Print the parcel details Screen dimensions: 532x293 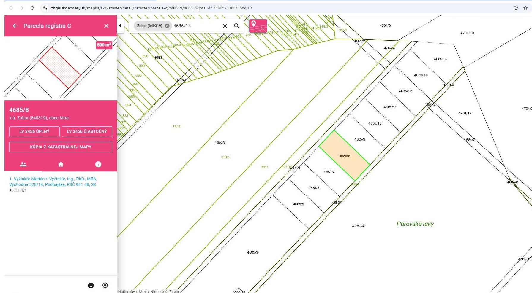coord(91,285)
